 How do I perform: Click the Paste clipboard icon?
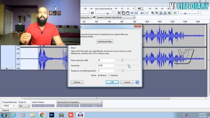point(128,13)
